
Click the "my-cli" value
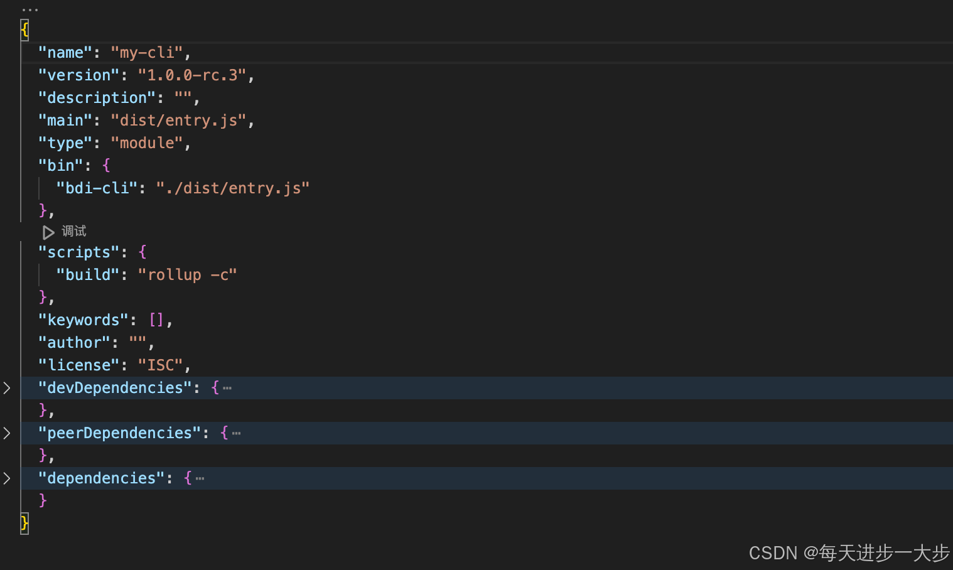pyautogui.click(x=147, y=53)
